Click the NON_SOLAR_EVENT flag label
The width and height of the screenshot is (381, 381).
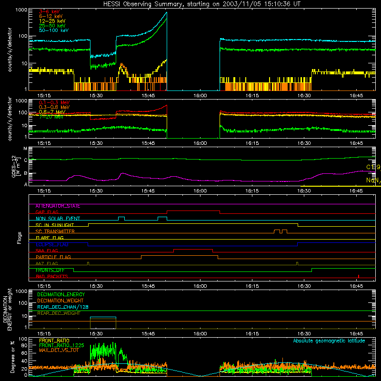58,219
